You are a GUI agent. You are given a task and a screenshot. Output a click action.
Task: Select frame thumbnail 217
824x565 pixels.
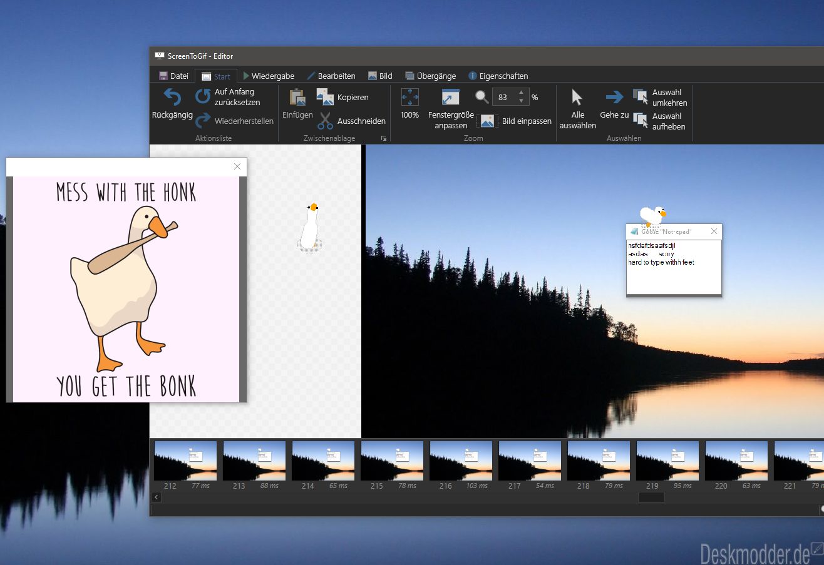click(x=530, y=461)
